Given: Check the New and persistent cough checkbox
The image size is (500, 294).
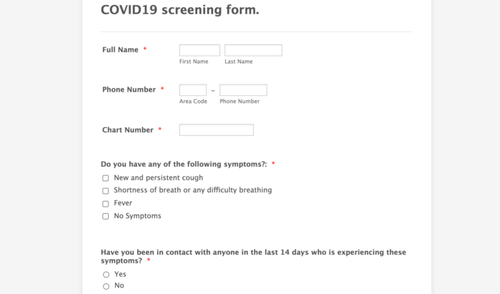Looking at the screenshot, I should pyautogui.click(x=106, y=178).
